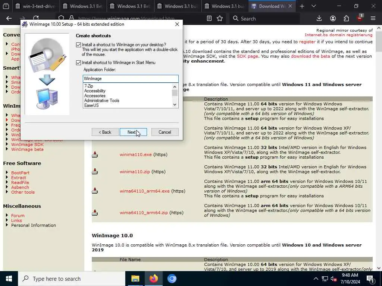382x286 pixels.
Task: Click the Windows taskbar search box
Action: tap(72, 279)
